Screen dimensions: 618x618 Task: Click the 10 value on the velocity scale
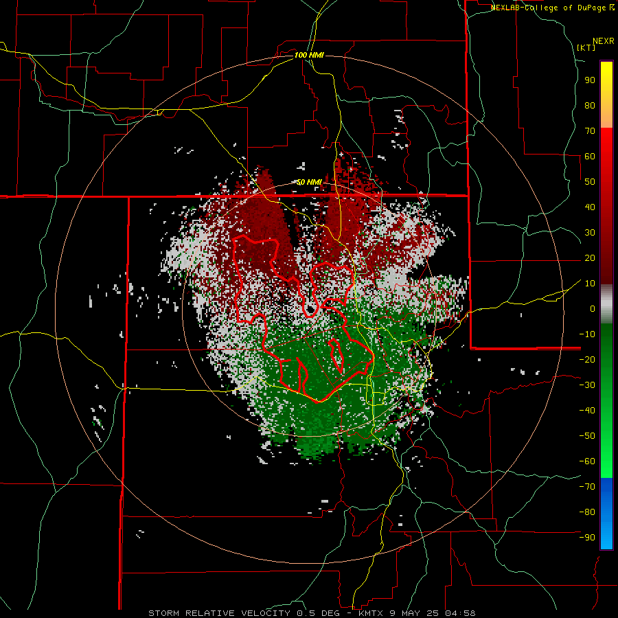590,284
